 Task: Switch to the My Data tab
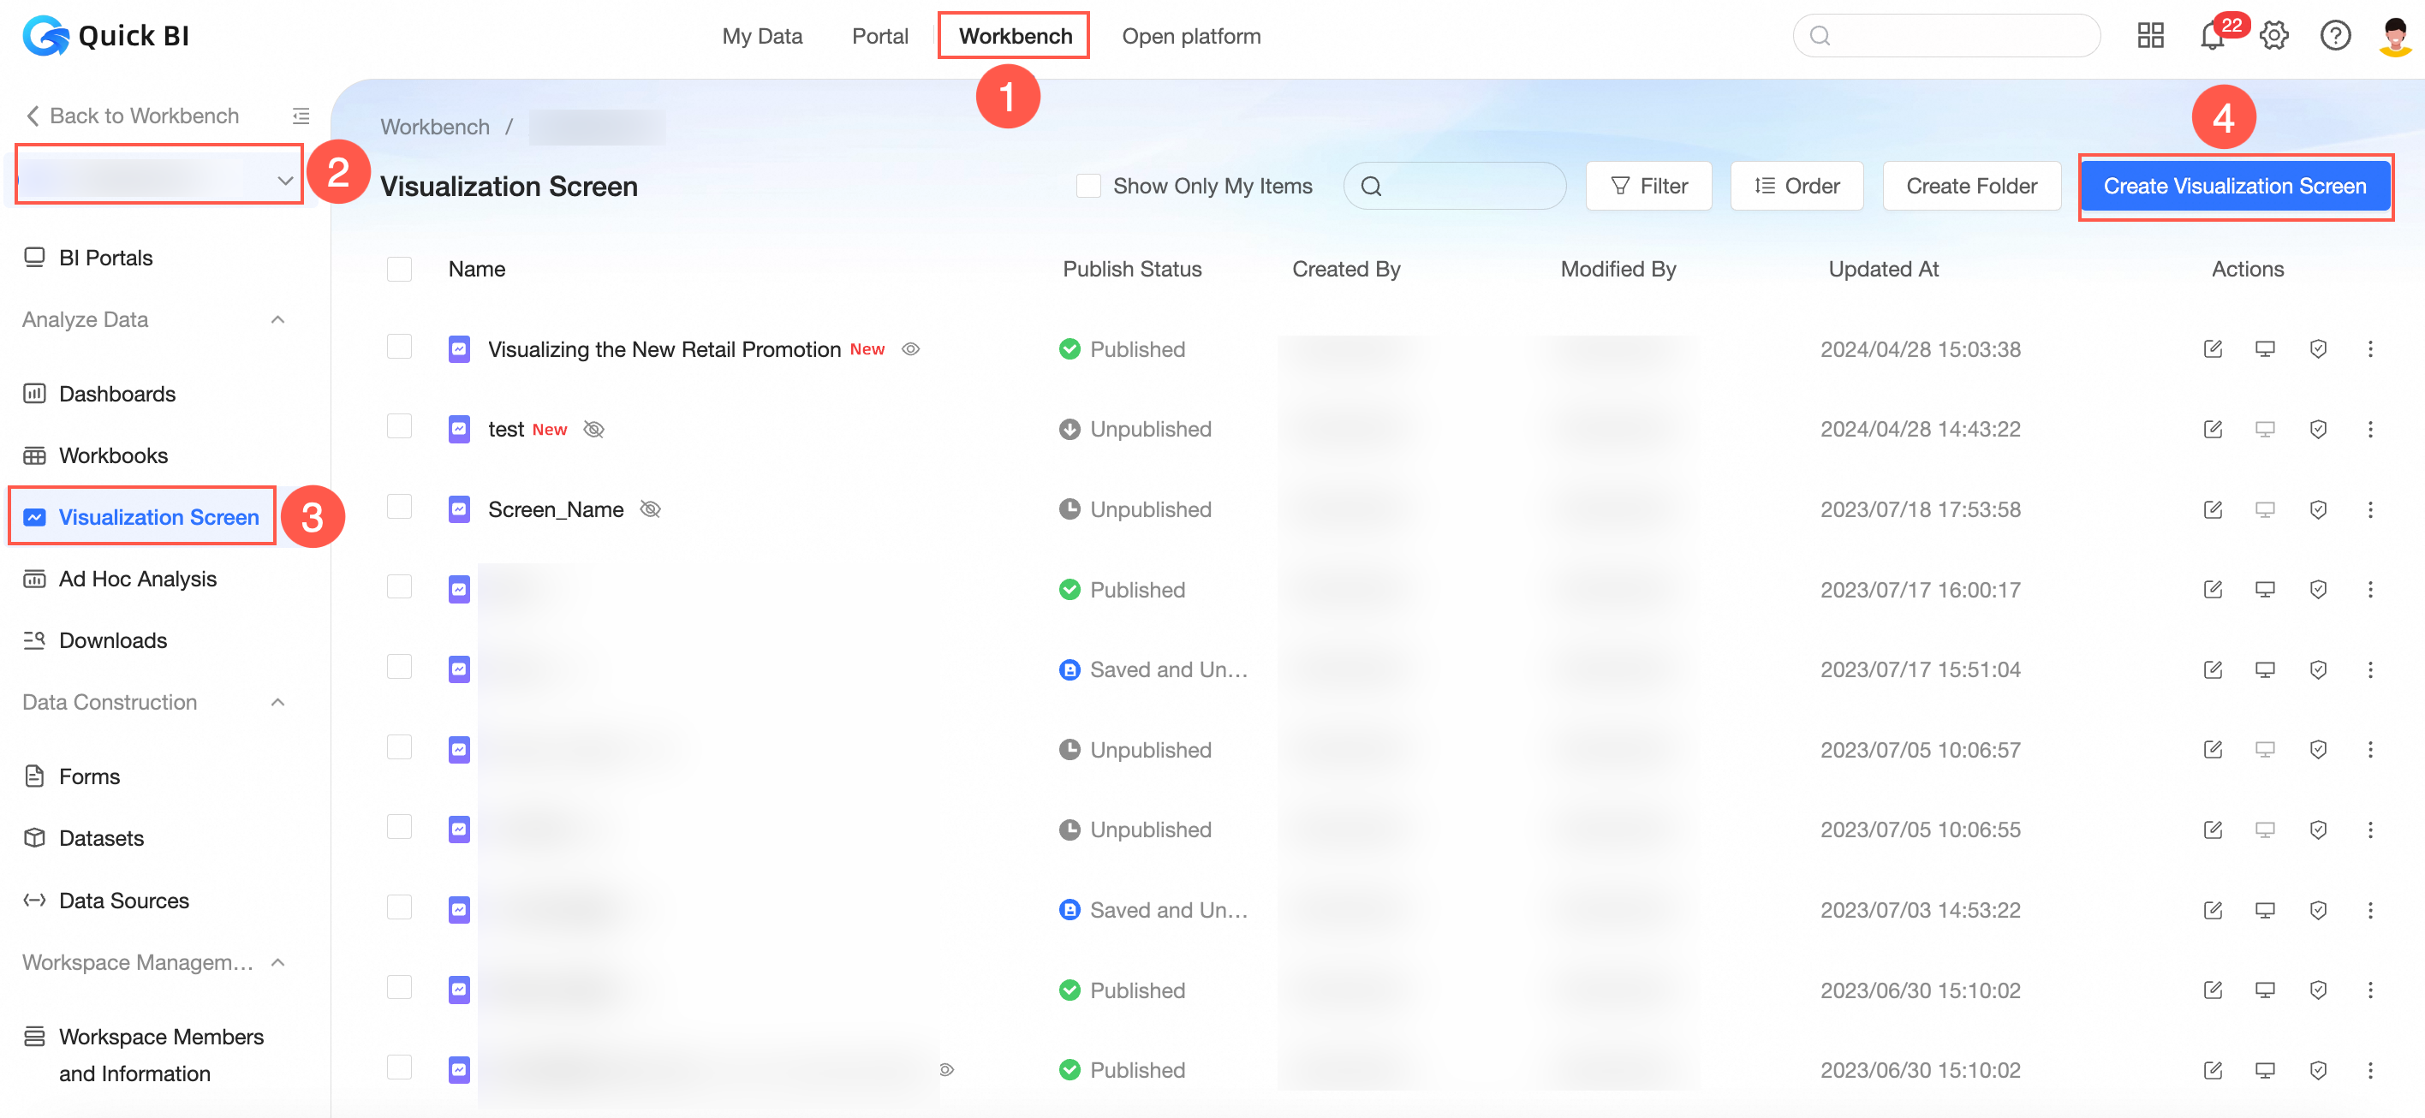coord(761,37)
